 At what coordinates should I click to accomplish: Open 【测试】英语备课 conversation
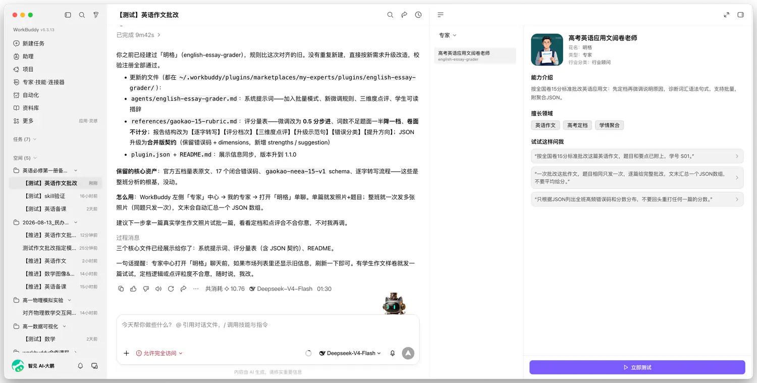[56, 209]
